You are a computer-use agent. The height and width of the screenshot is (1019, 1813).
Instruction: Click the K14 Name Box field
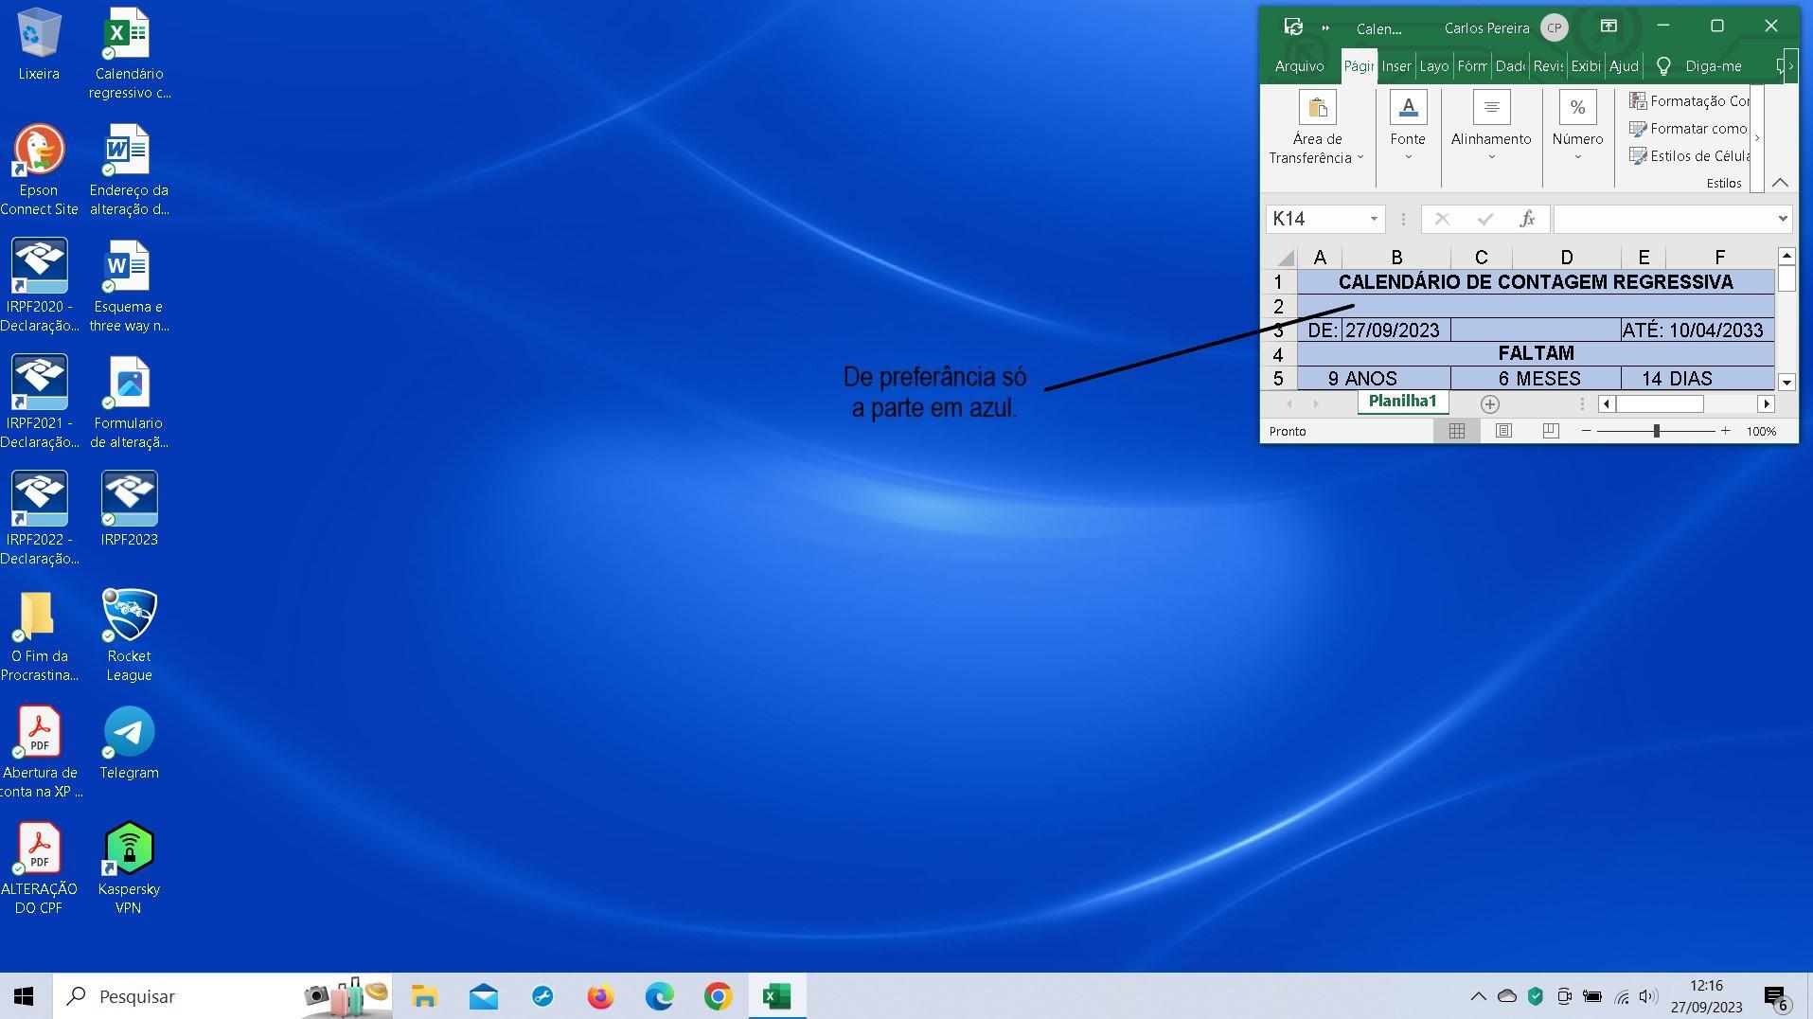[x=1316, y=219]
